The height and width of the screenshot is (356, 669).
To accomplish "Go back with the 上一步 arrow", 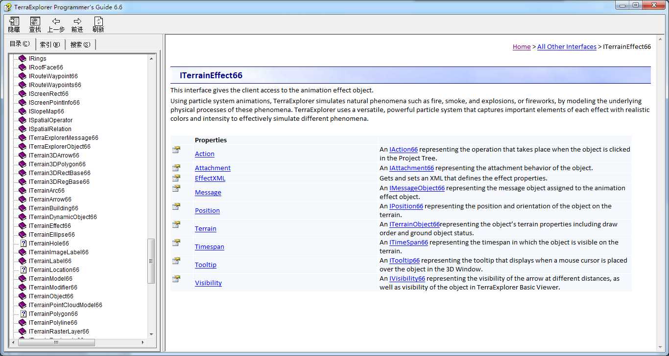I will pos(56,22).
